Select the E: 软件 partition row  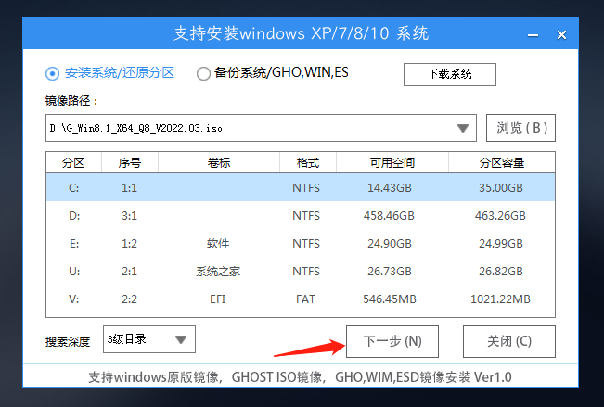[300, 244]
